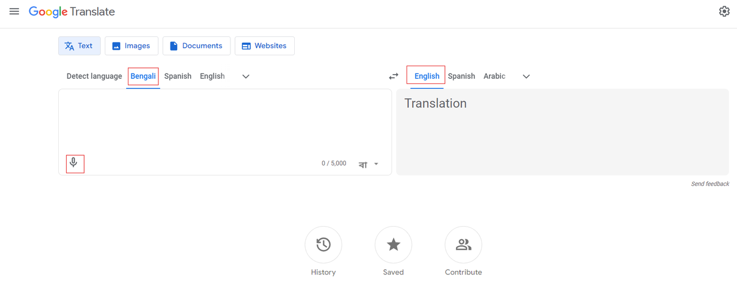The height and width of the screenshot is (291, 737).
Task: Switch to Images translation mode
Action: click(131, 46)
